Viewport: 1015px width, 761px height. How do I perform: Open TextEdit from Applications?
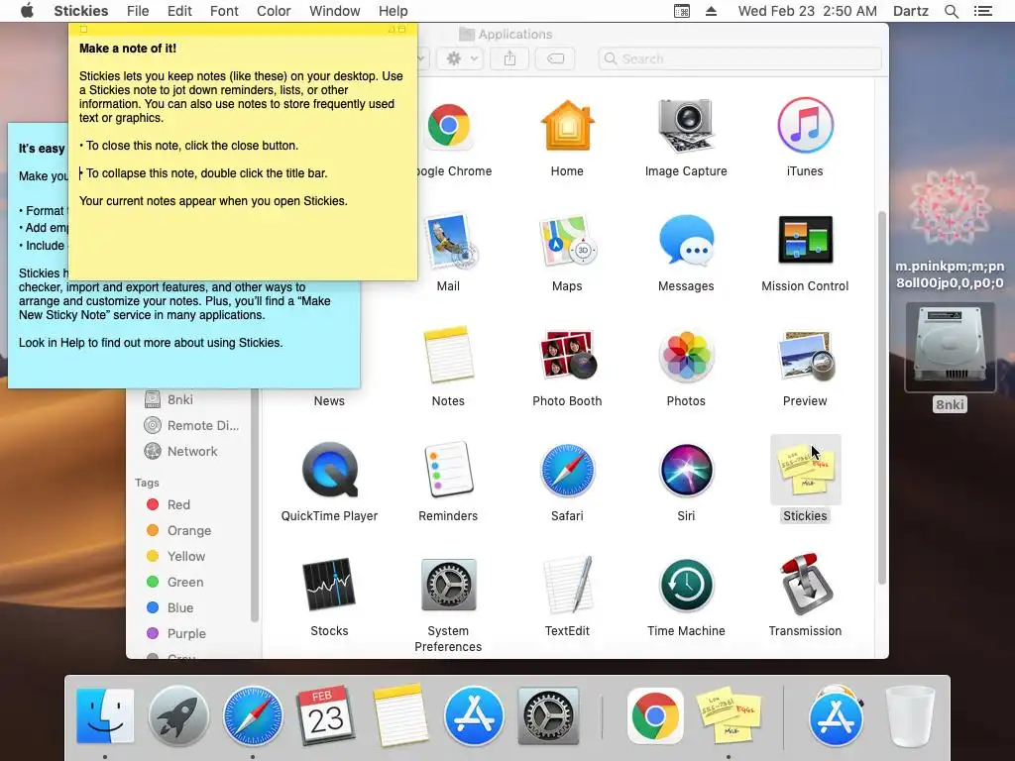(x=568, y=585)
